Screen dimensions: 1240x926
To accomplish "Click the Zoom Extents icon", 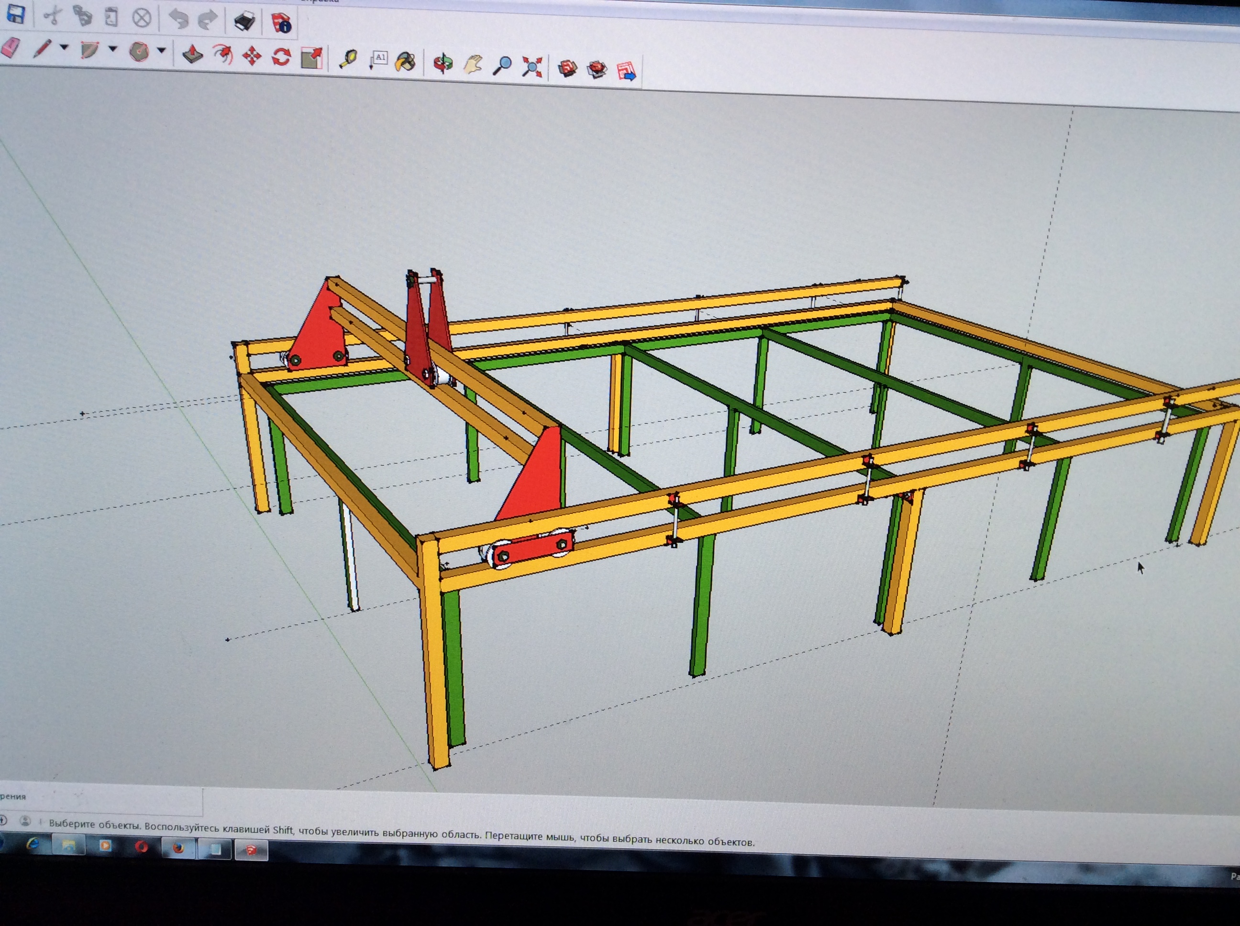I will pyautogui.click(x=531, y=66).
